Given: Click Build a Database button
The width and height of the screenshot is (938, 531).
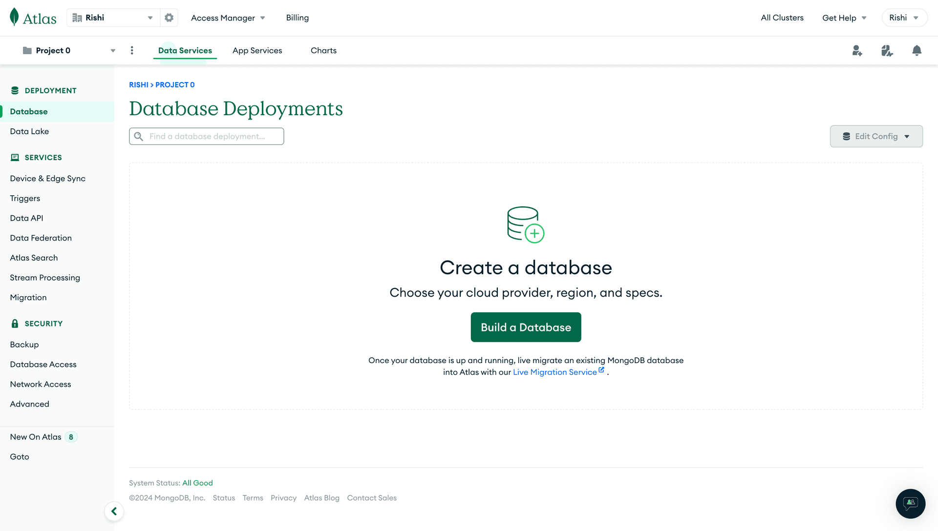Looking at the screenshot, I should coord(526,327).
